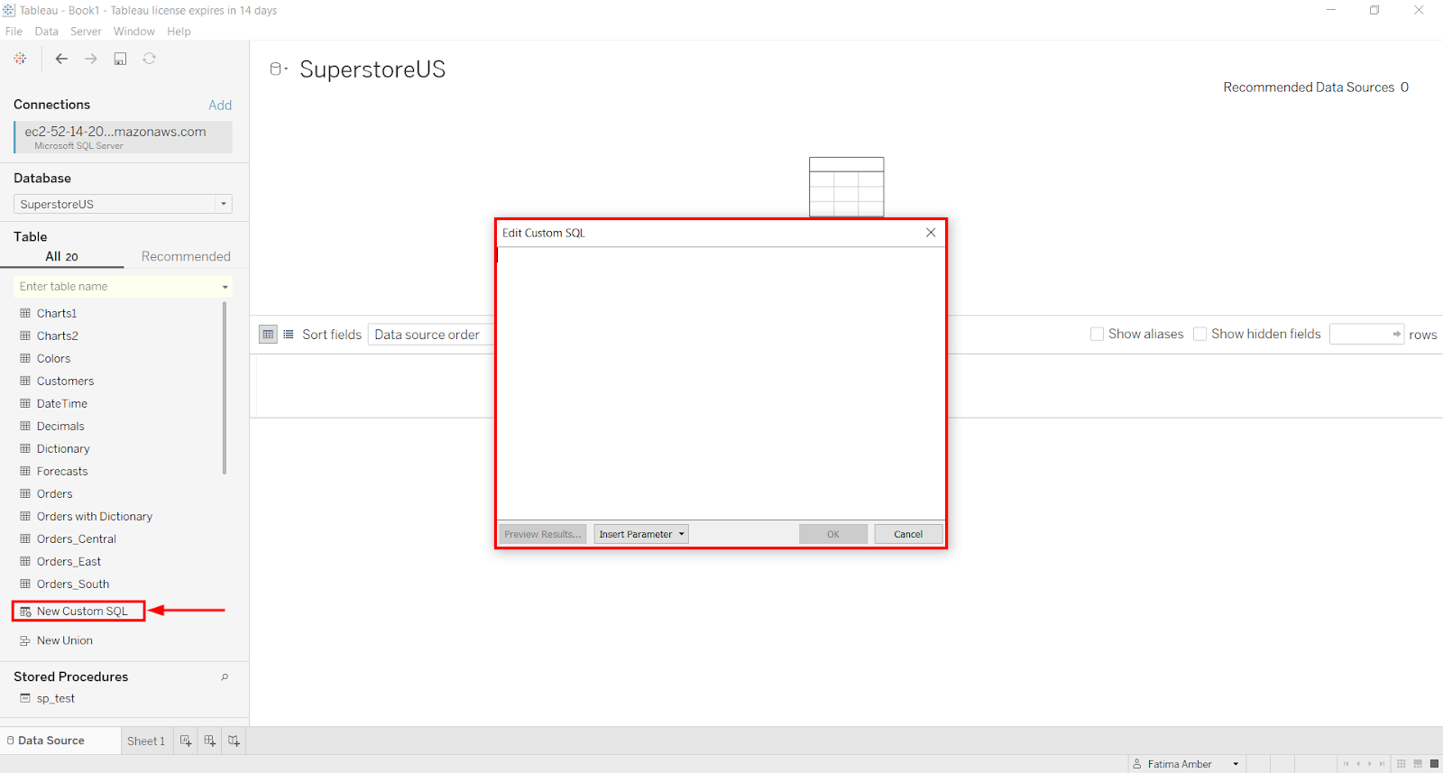Click the new story icon
This screenshot has height=773, width=1443.
(234, 741)
